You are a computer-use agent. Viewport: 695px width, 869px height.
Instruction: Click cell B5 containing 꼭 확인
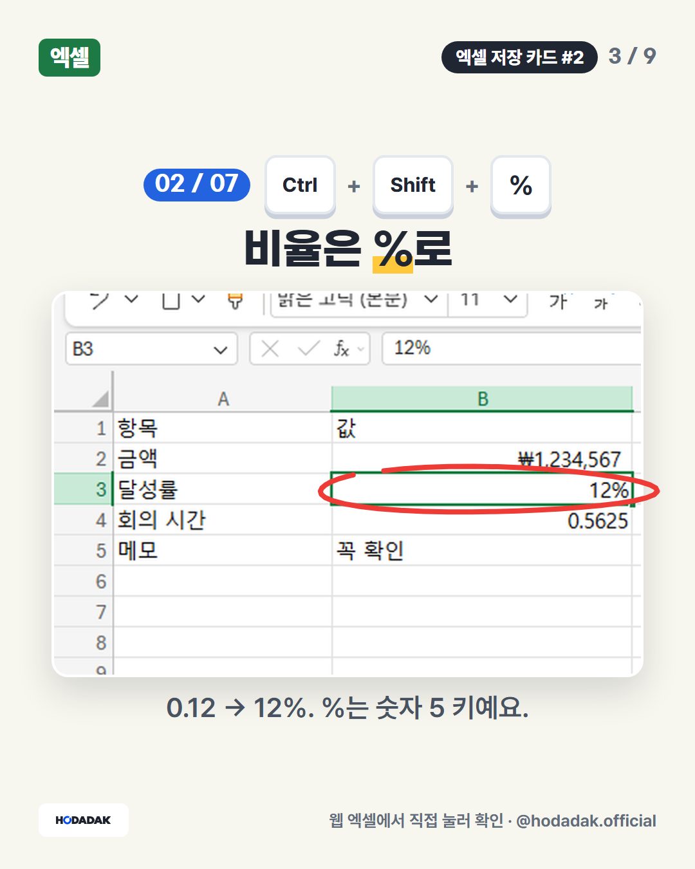pyautogui.click(x=482, y=551)
